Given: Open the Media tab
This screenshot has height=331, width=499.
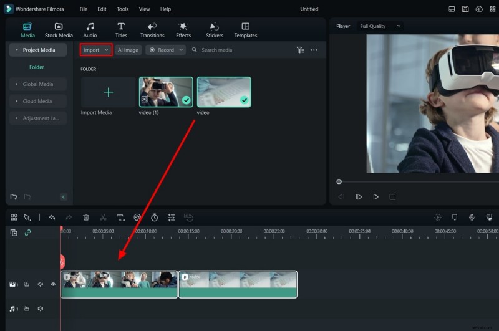Looking at the screenshot, I should point(27,31).
